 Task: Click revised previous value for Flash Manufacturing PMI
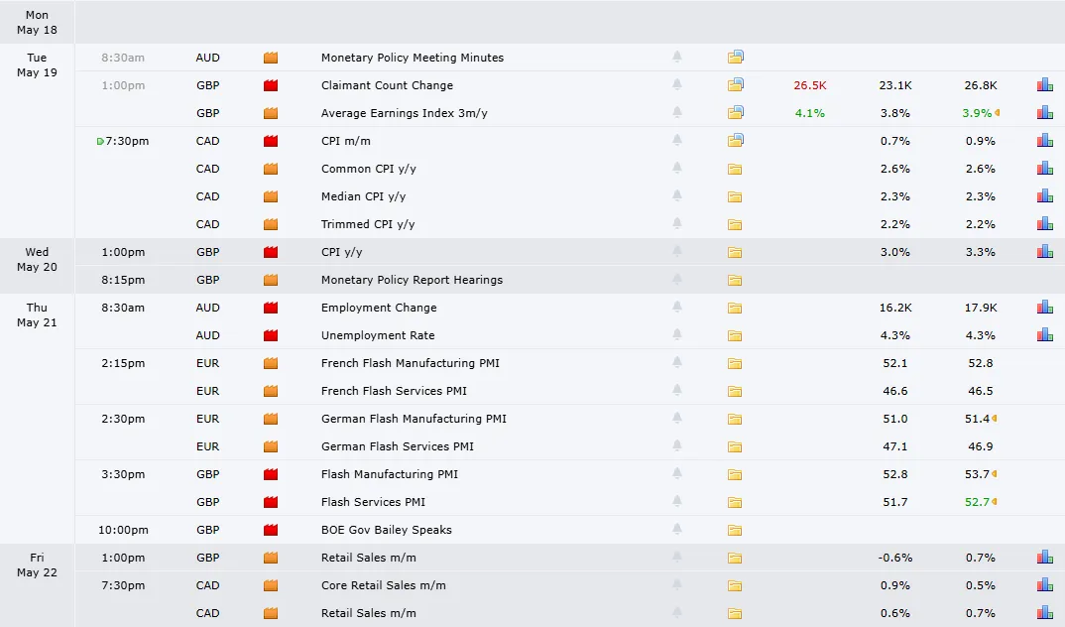(981, 474)
